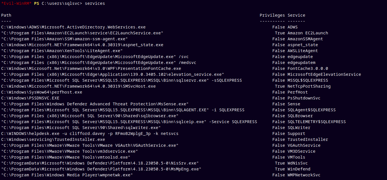Click the Evil-WinRM prompt label
The width and height of the screenshot is (387, 180).
pyautogui.click(x=16, y=3)
